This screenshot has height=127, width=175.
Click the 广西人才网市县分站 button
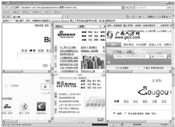[x=154, y=68]
